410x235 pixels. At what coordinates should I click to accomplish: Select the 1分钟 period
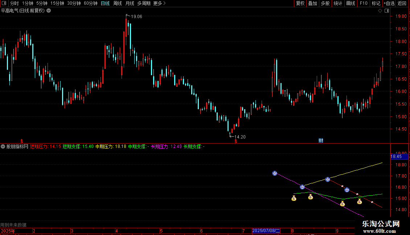click(28, 3)
